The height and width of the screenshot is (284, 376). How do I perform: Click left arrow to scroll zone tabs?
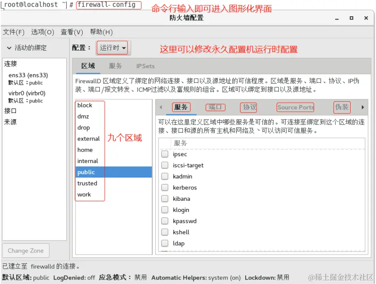coord(161,107)
